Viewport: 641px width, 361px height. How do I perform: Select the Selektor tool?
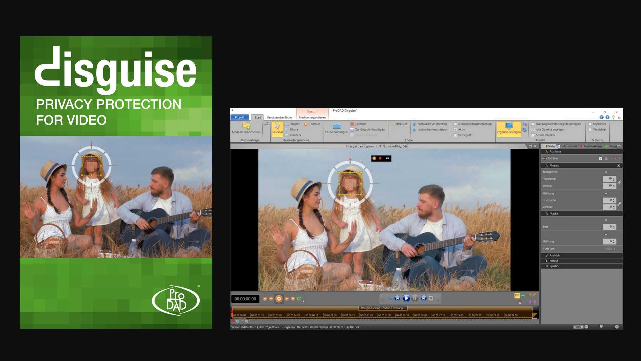coord(277,129)
